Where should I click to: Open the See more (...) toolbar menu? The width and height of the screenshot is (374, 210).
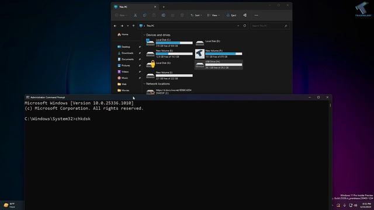(x=256, y=15)
